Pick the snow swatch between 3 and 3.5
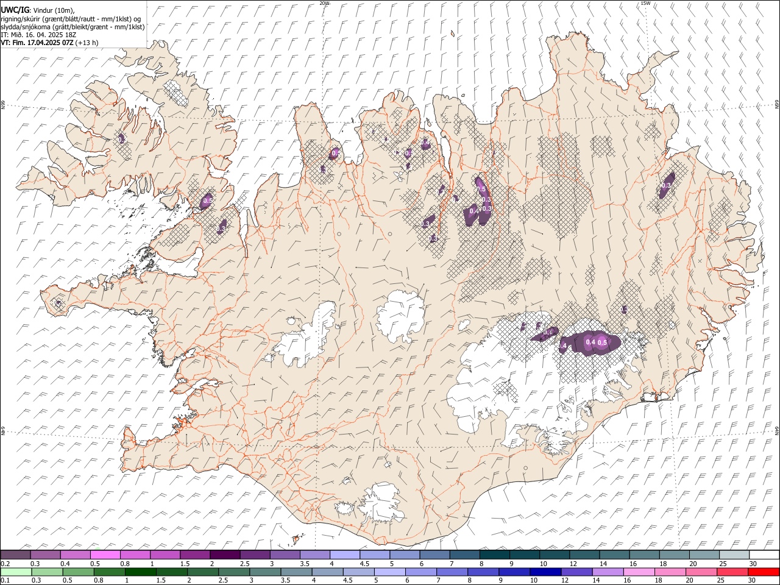 tap(285, 555)
